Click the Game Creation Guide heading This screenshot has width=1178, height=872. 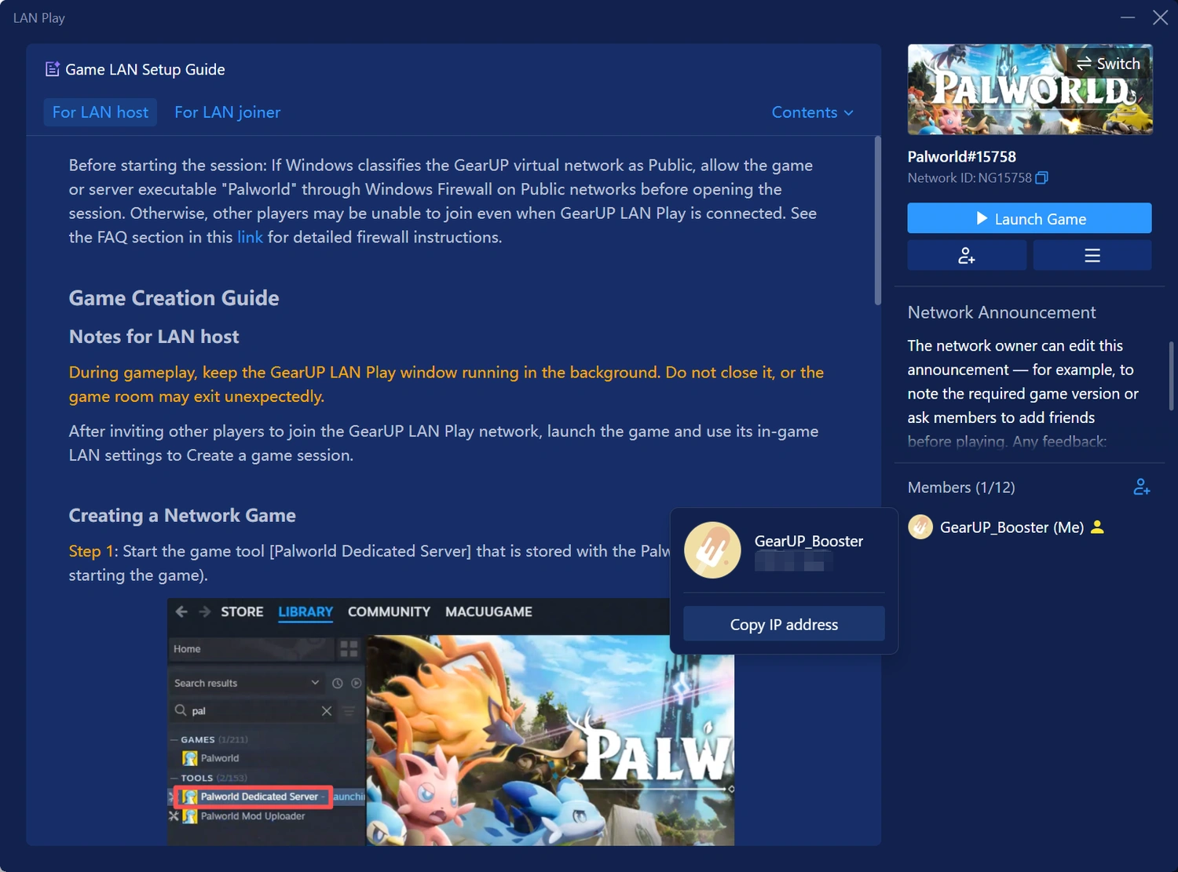point(174,298)
